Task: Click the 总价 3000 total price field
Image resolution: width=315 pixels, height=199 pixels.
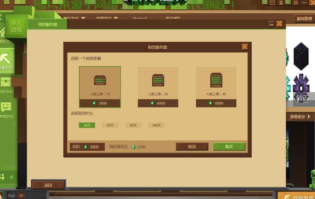Action: (87, 147)
